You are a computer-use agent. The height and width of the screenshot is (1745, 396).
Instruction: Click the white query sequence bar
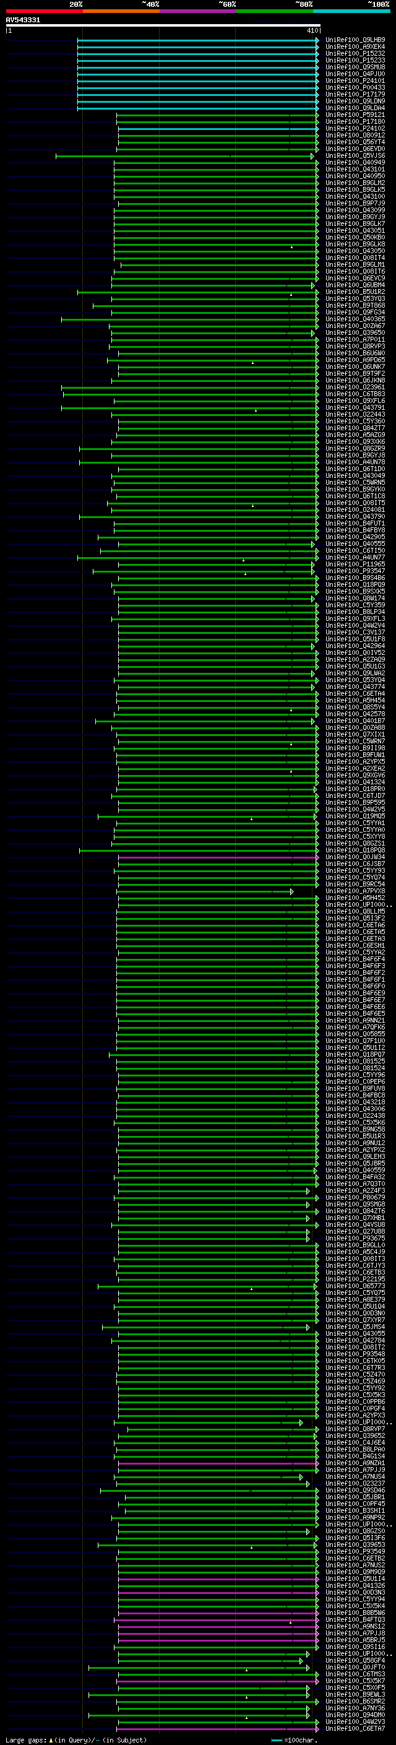click(x=163, y=26)
